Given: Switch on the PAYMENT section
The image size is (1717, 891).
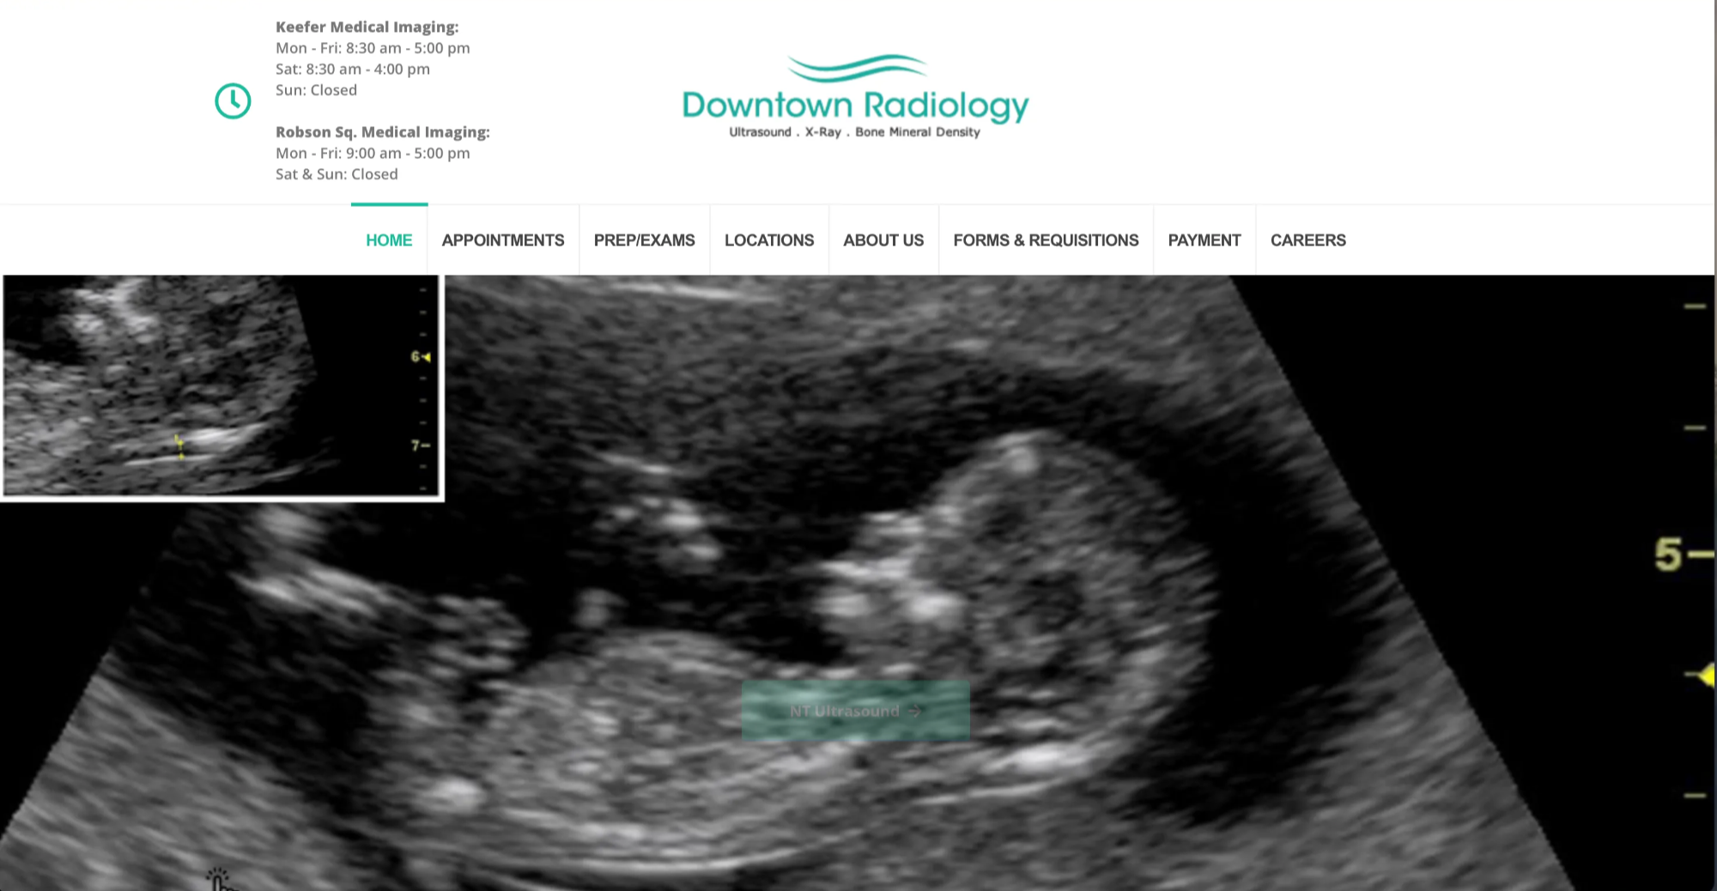Looking at the screenshot, I should [1204, 240].
